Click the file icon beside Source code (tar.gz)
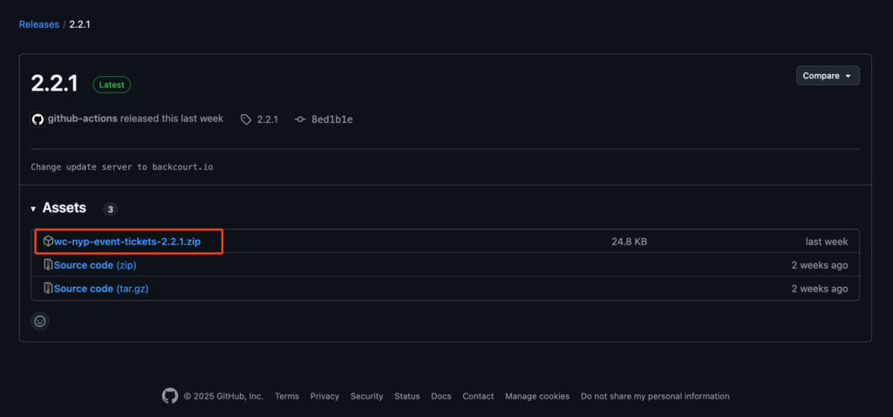 point(48,289)
